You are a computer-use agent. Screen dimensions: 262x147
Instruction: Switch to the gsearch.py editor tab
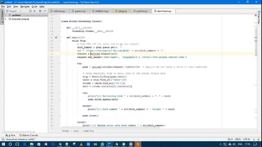(x=80, y=11)
